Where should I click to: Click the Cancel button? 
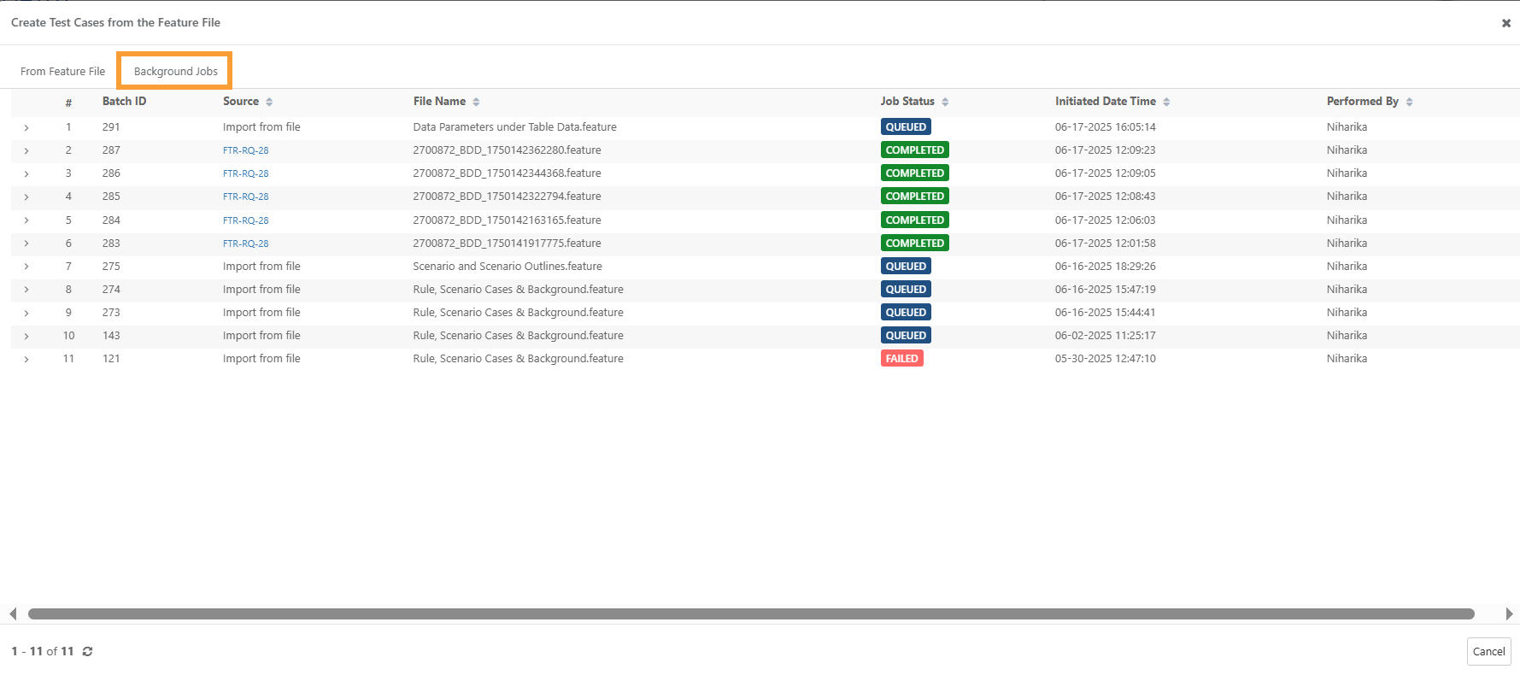(x=1489, y=651)
